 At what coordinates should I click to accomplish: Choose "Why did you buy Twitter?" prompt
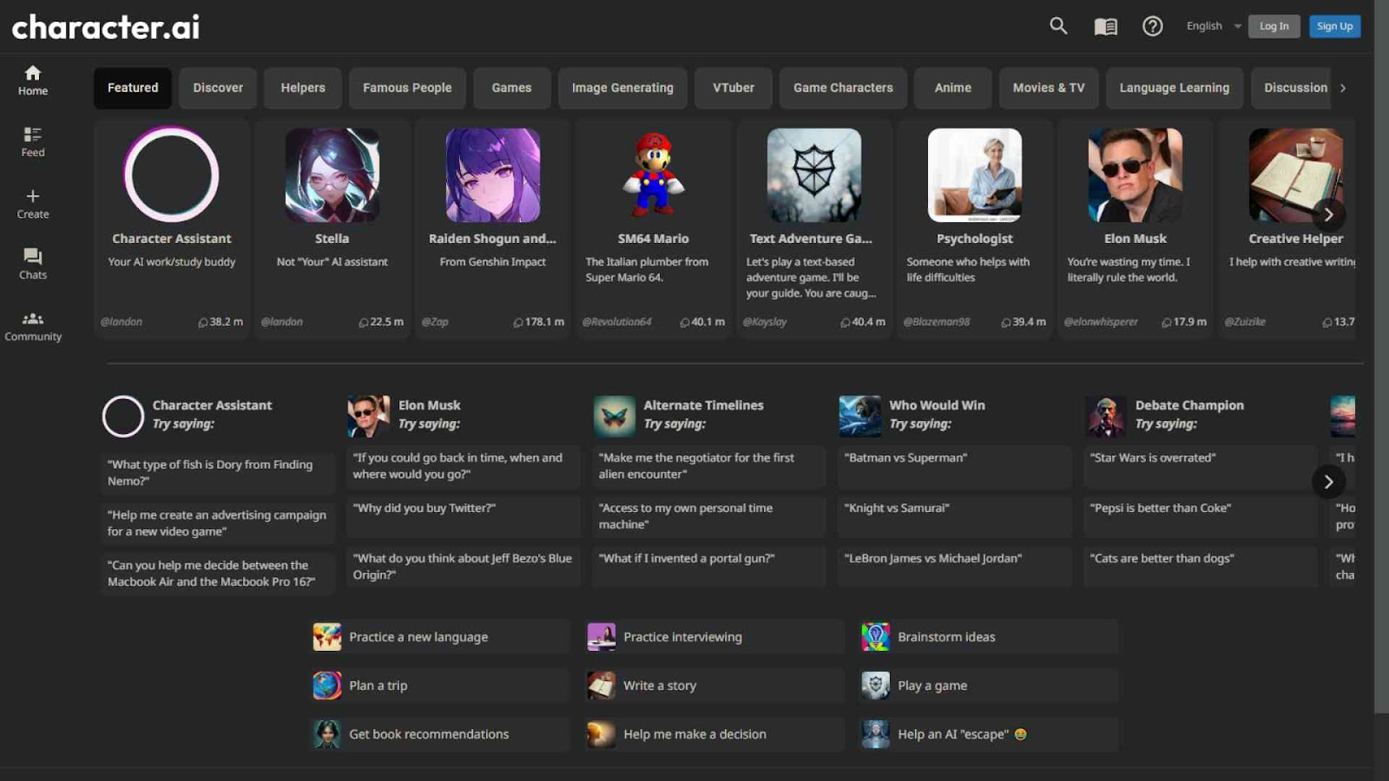click(464, 516)
